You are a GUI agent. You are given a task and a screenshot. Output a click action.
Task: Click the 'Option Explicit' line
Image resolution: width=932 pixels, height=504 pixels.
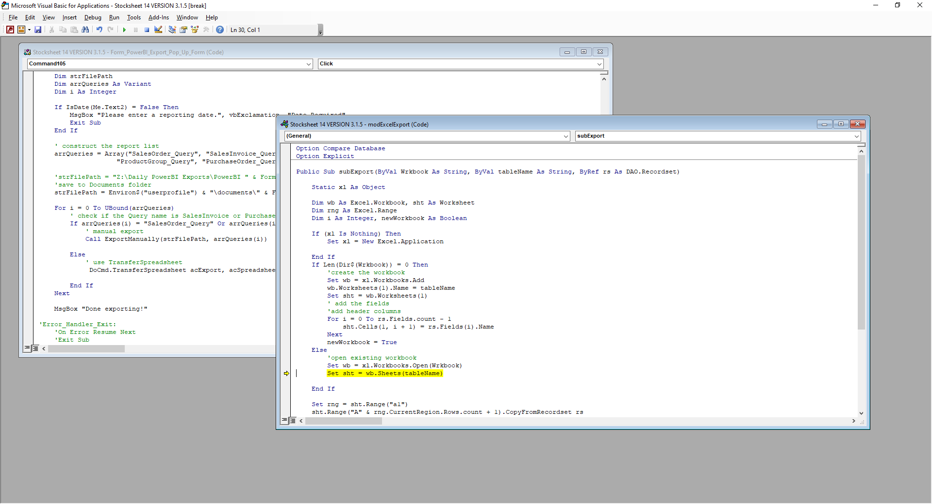[325, 156]
